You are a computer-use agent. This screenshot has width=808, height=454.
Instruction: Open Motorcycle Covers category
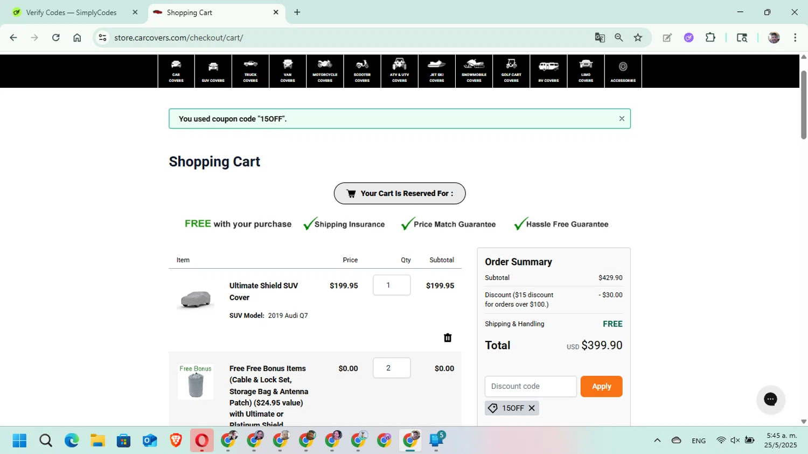click(325, 71)
